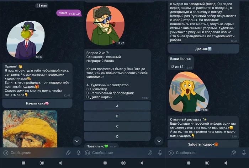
Task: Record voice message in left chat panel
Action: (x=79, y=153)
